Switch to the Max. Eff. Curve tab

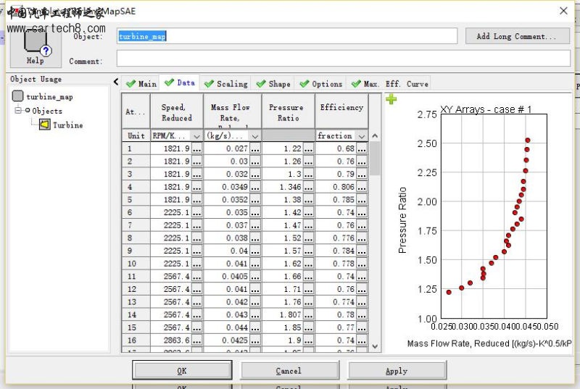pos(389,84)
